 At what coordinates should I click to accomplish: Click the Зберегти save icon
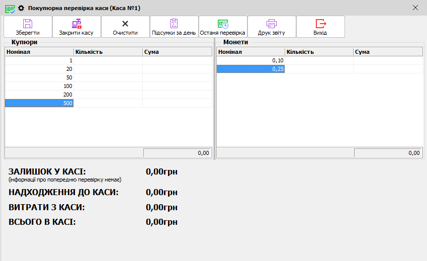pos(28,24)
